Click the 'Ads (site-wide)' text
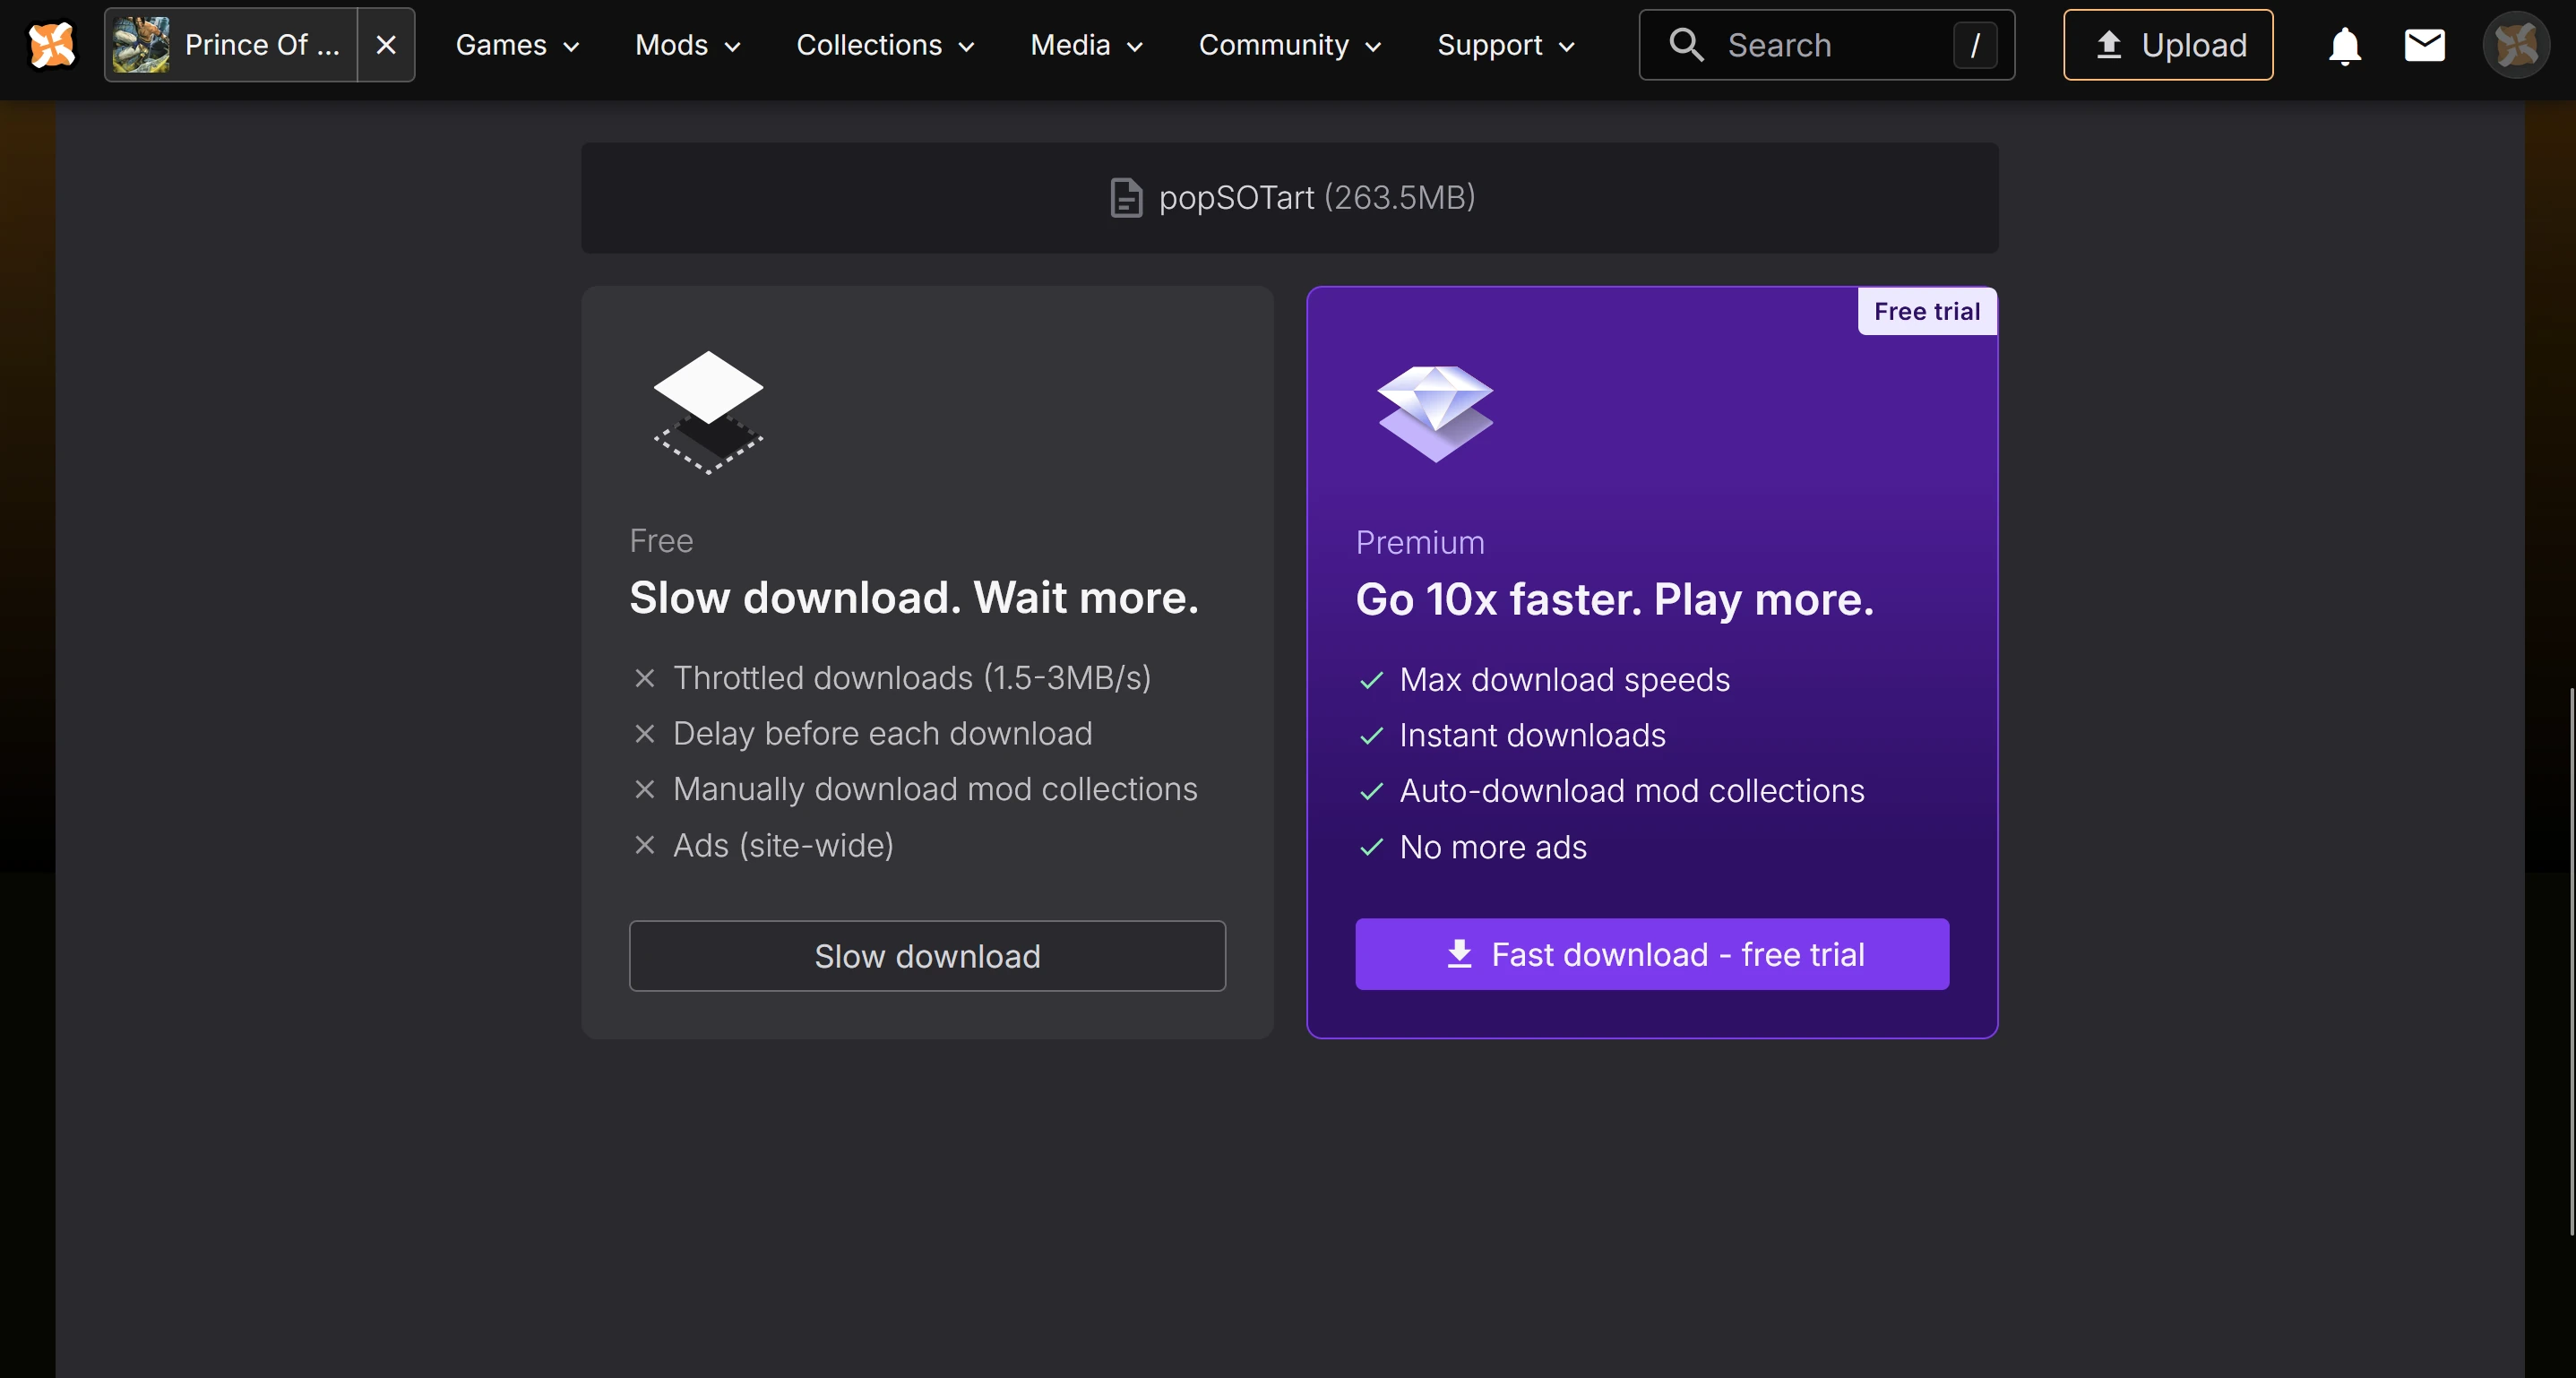 click(x=783, y=845)
